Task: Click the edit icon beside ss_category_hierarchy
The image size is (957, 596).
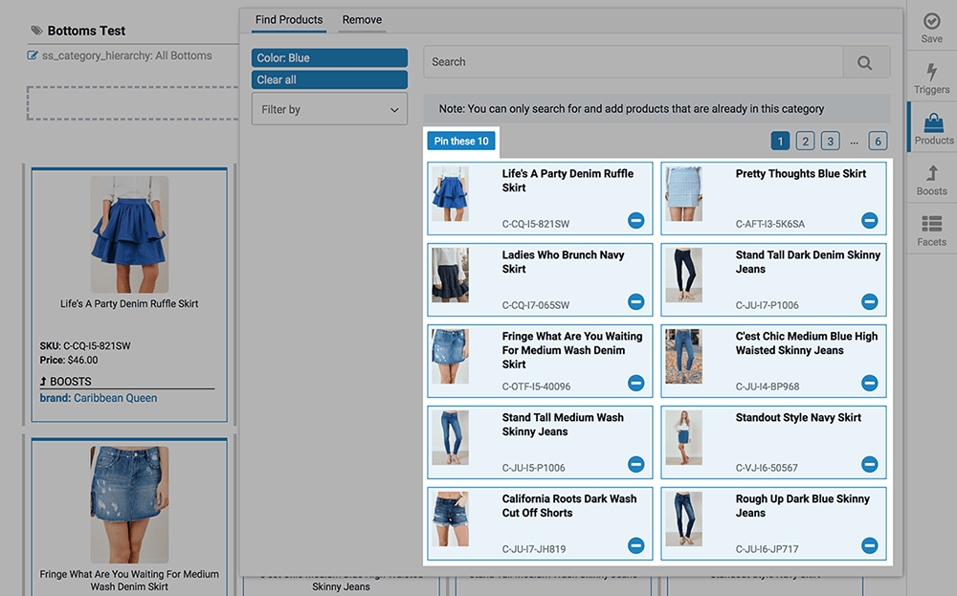Action: (x=33, y=55)
